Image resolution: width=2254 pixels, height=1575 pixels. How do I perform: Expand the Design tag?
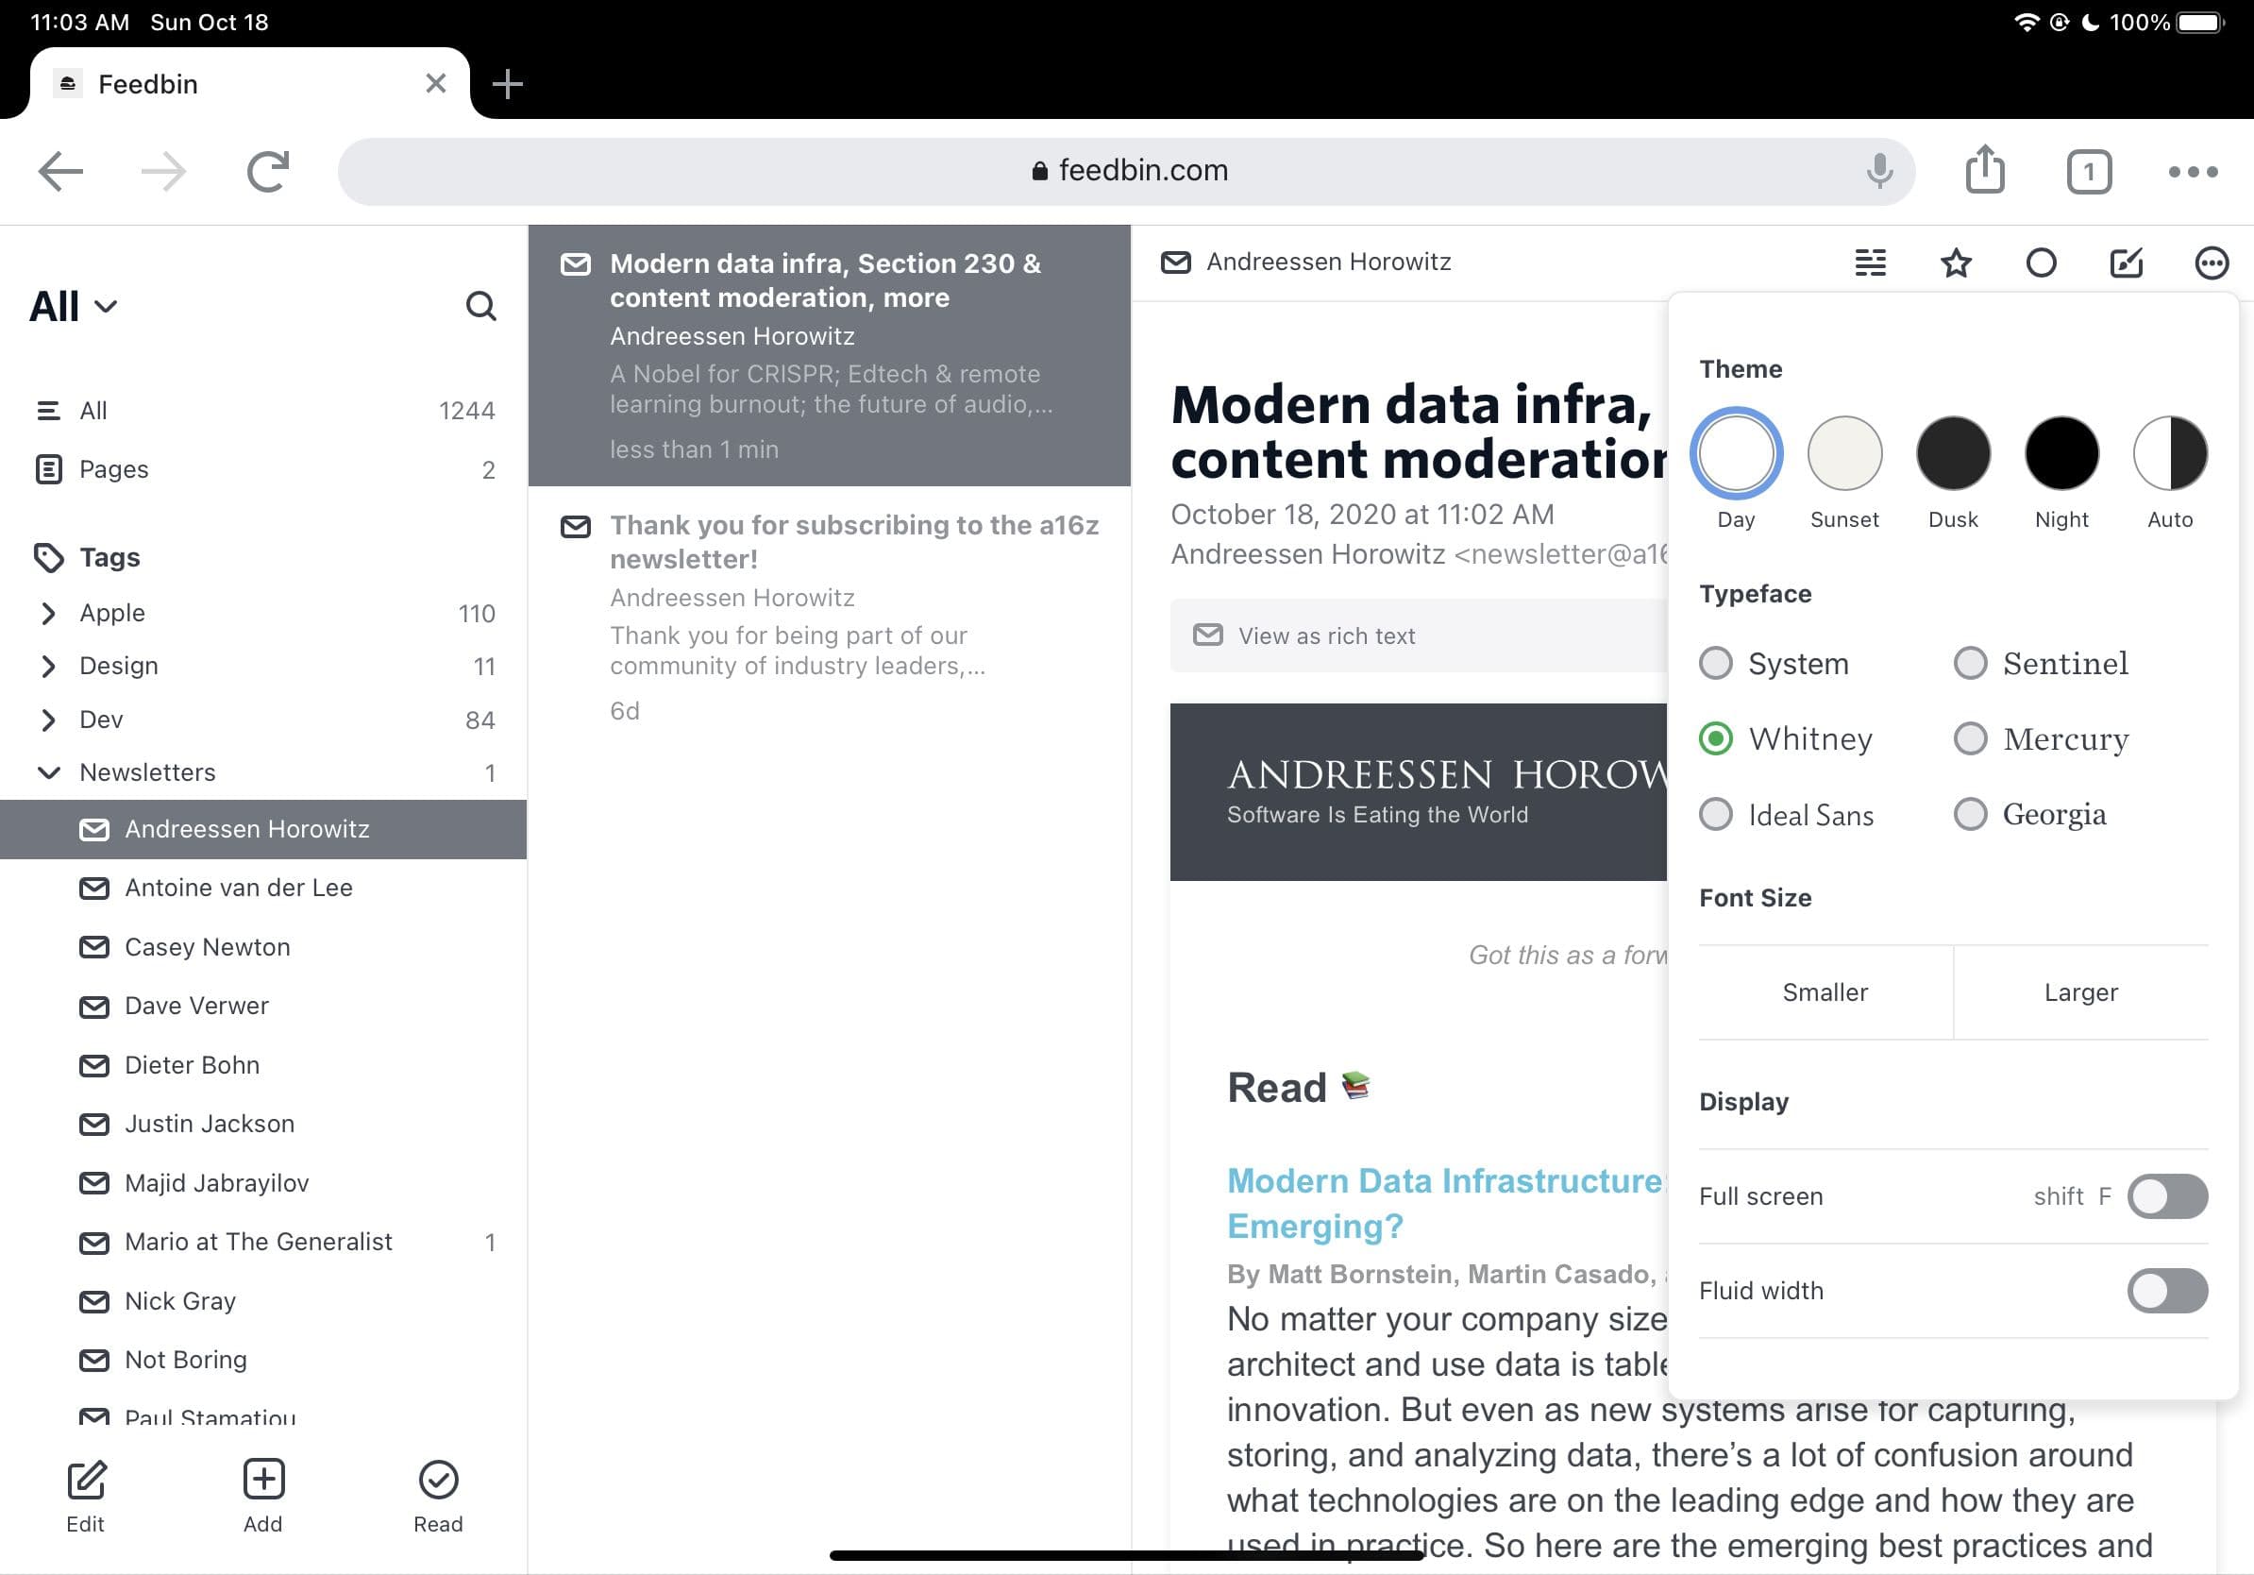(48, 666)
